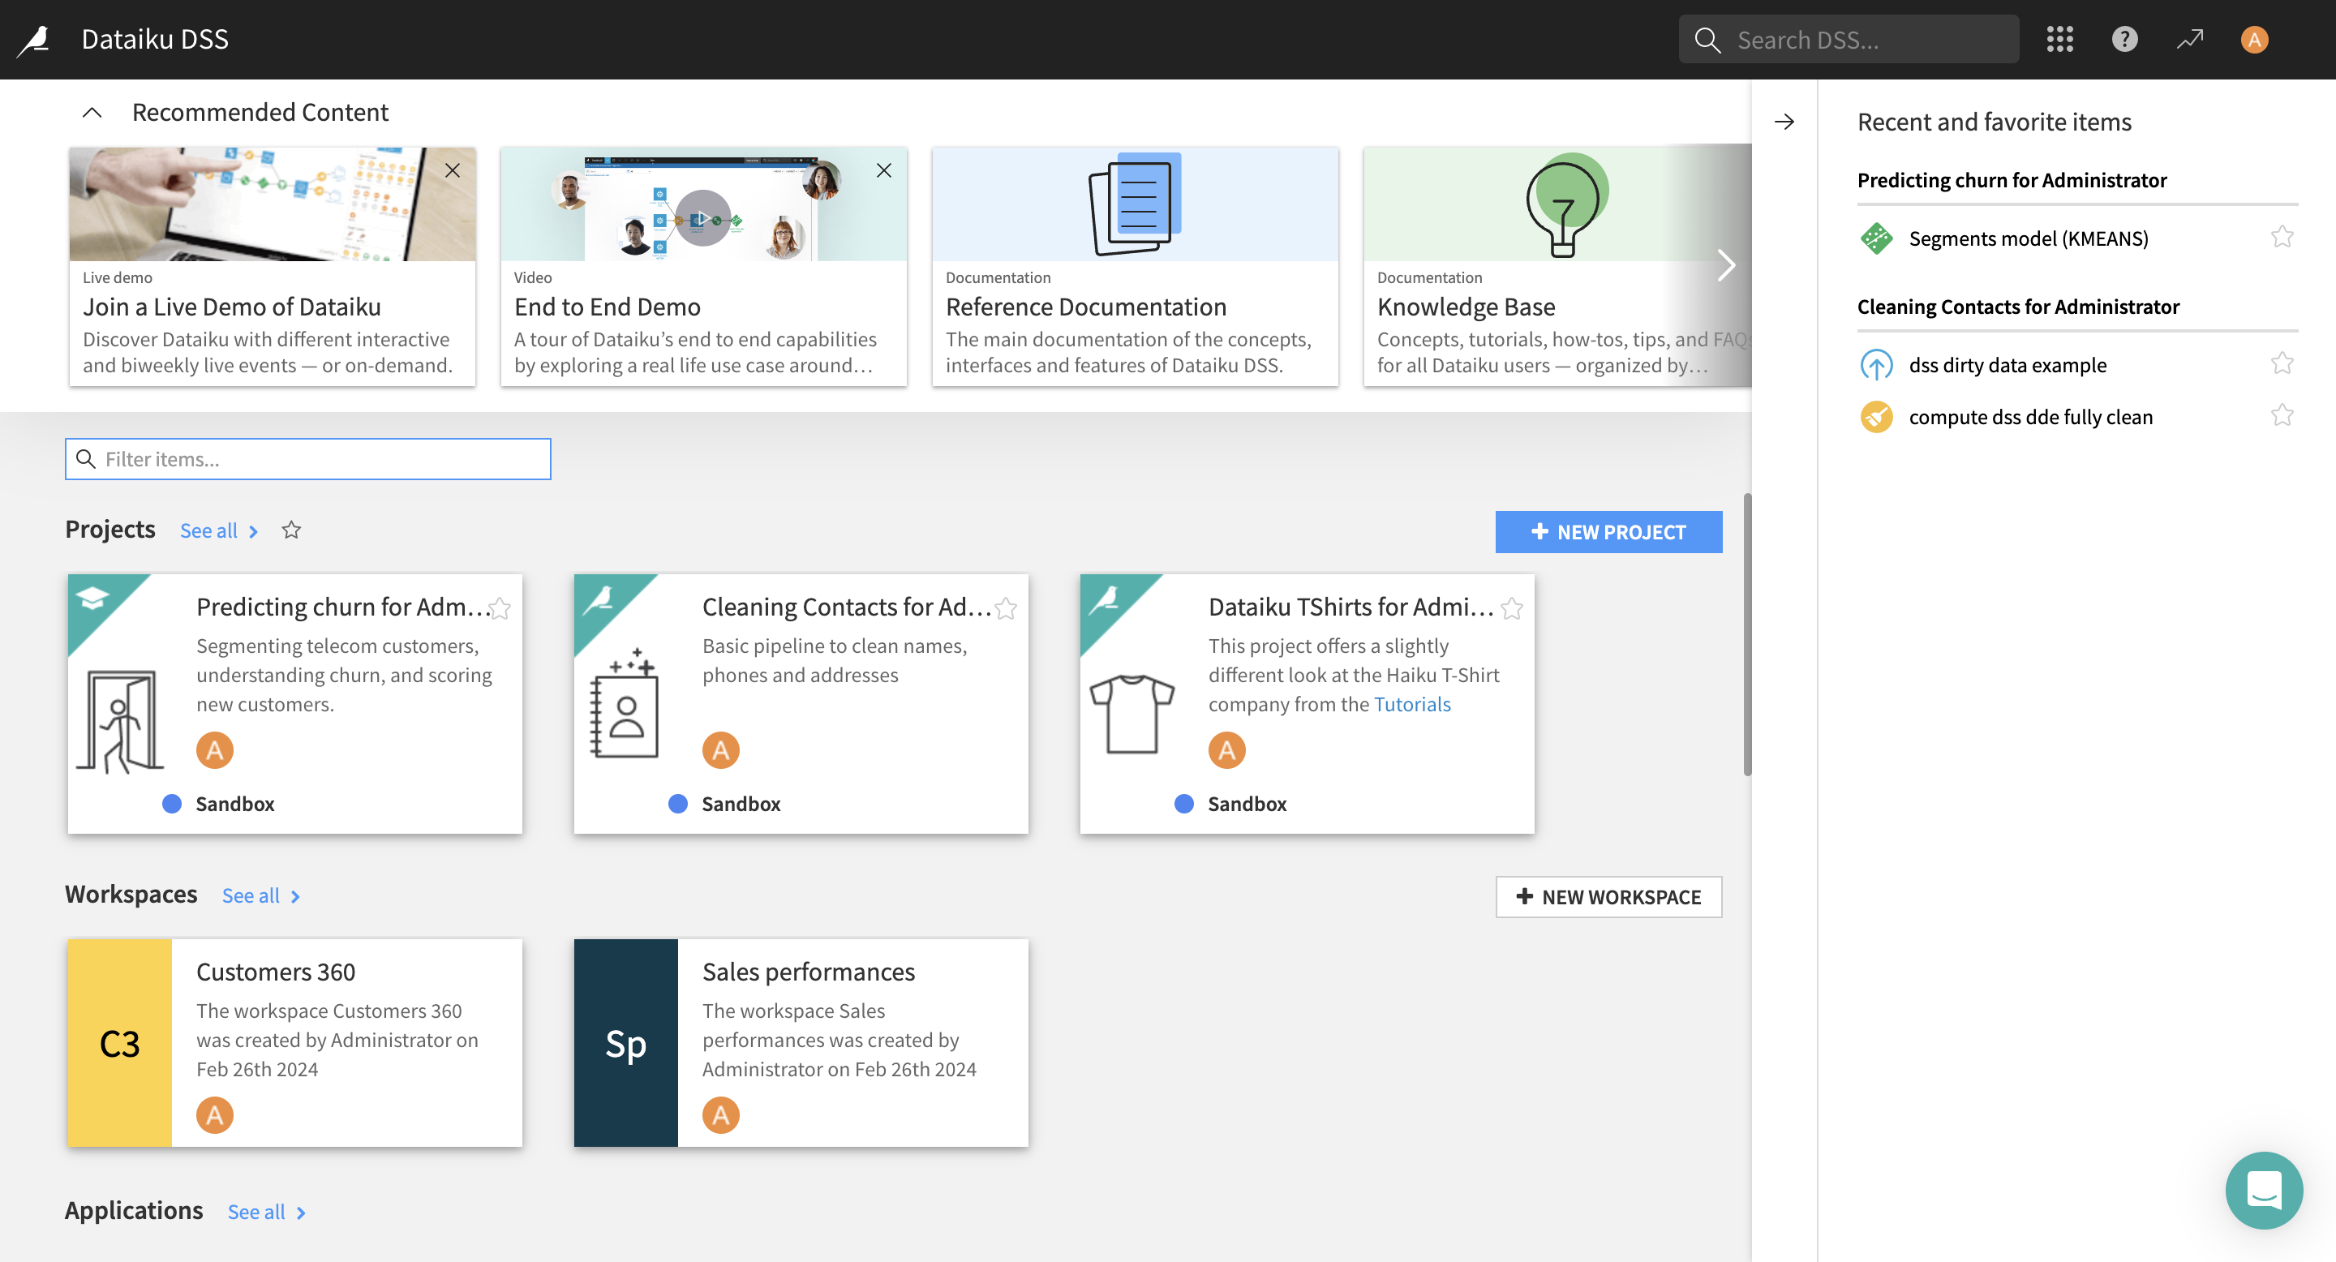
Task: Open the help question mark icon
Action: click(x=2125, y=39)
